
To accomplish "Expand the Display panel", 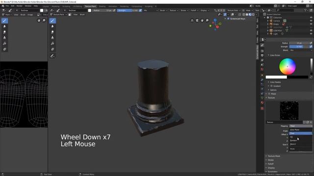I will (271, 168).
